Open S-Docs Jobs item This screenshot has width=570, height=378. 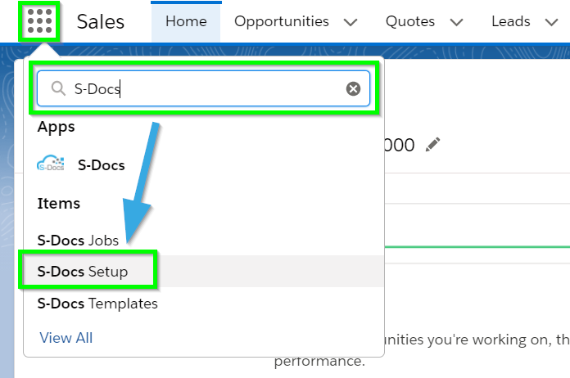78,241
